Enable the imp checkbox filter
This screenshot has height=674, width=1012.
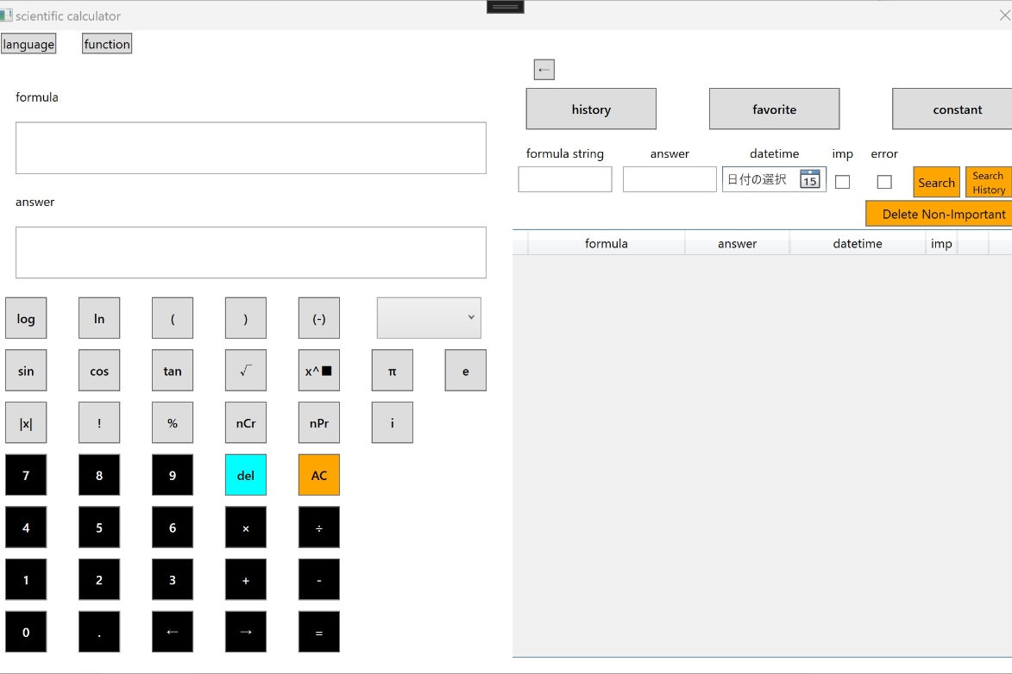(x=843, y=182)
